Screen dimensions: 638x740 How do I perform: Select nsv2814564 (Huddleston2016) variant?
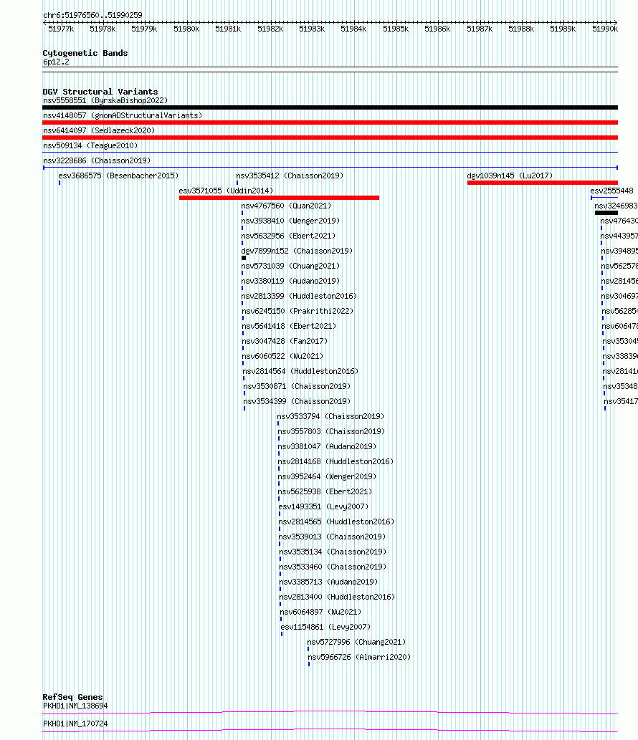pos(300,373)
